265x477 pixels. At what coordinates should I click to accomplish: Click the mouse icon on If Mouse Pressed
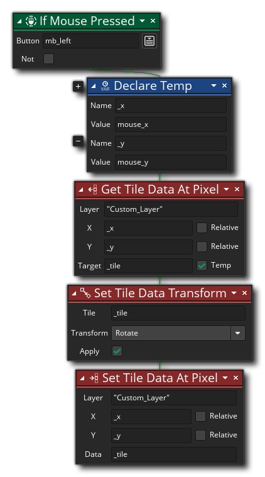click(31, 21)
